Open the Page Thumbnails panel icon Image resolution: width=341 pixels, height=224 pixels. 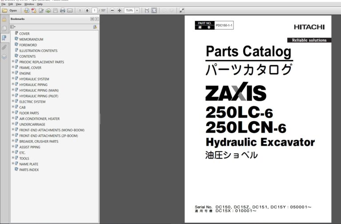[4, 28]
